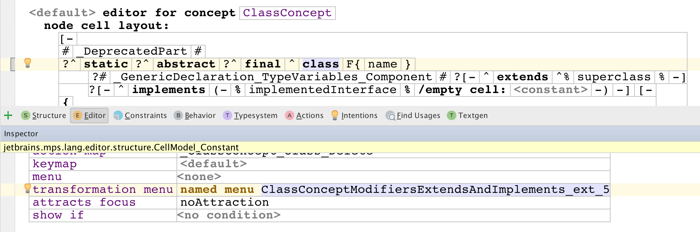Click the green plus add-aspect icon
700x232 pixels.
click(8, 116)
